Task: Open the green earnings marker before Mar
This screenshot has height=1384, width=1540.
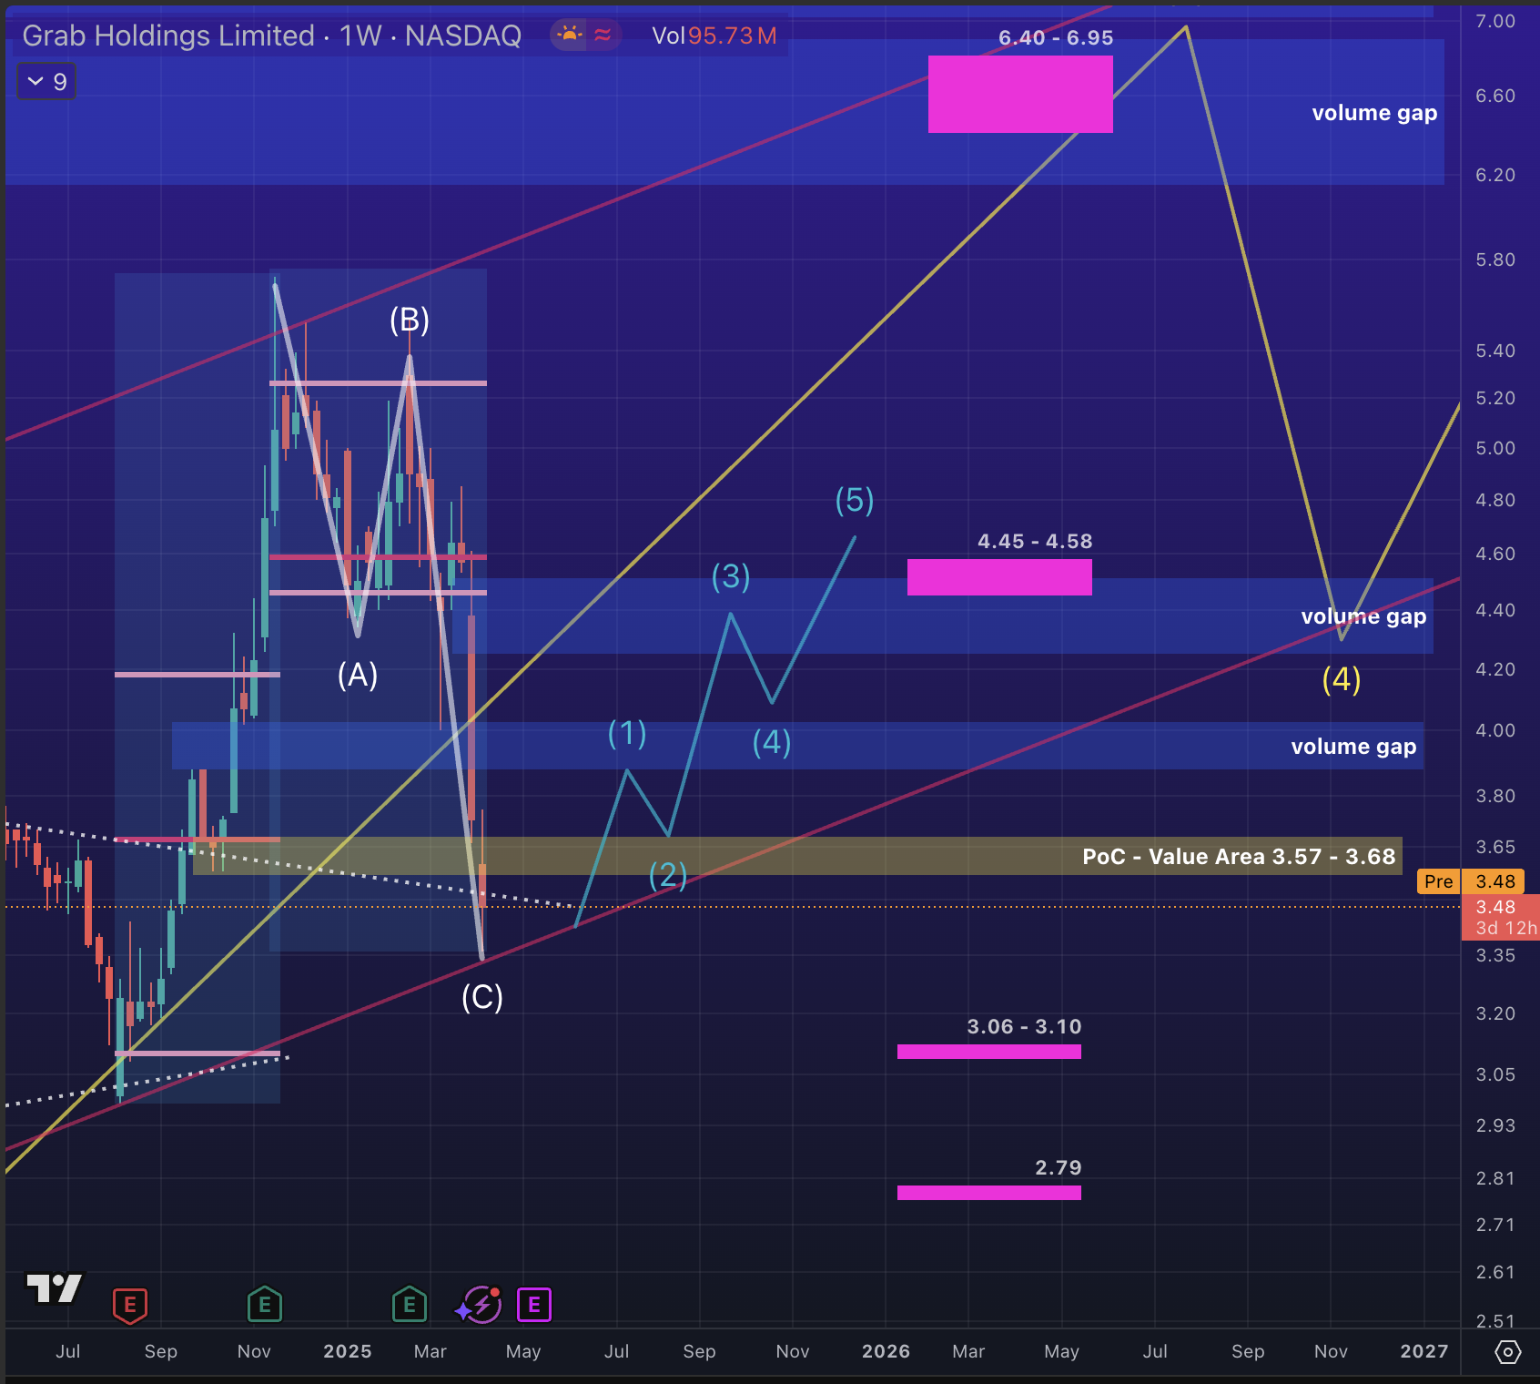Action: [x=410, y=1305]
